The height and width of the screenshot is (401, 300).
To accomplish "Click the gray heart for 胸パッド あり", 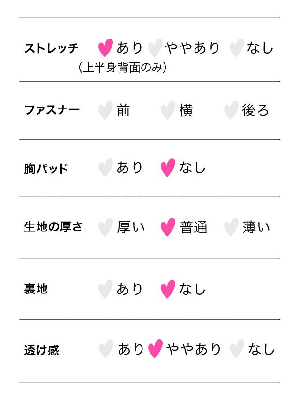I will (x=105, y=168).
